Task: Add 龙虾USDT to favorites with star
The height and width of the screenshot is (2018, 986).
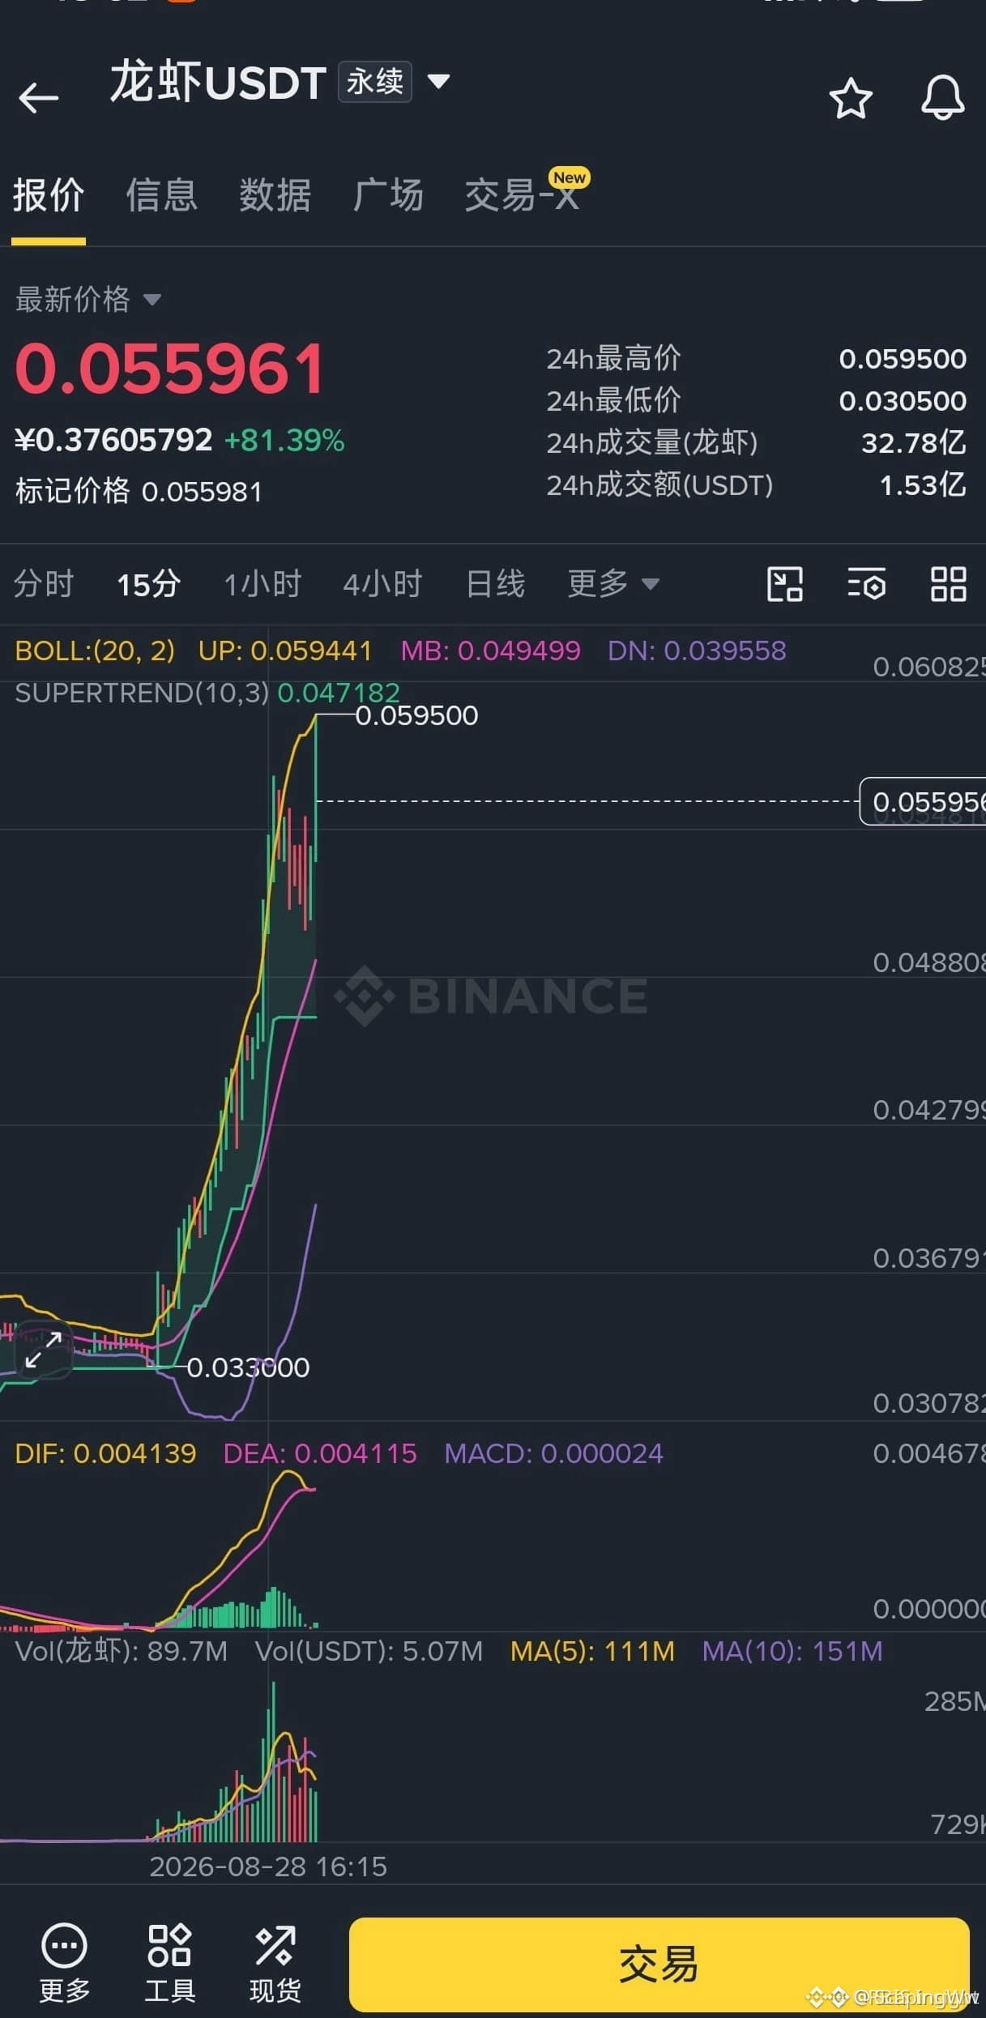Action: [x=851, y=99]
